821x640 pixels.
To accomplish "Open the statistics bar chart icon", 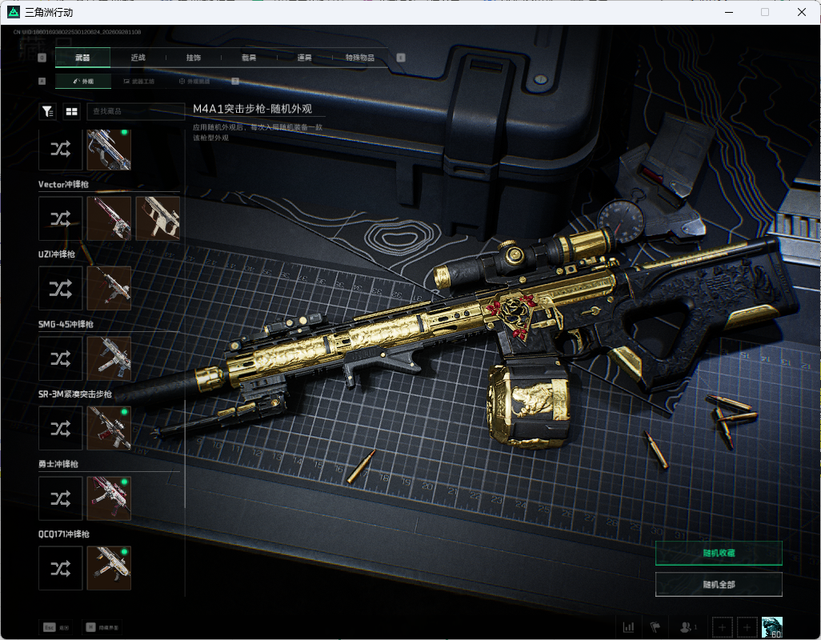I will 628,627.
